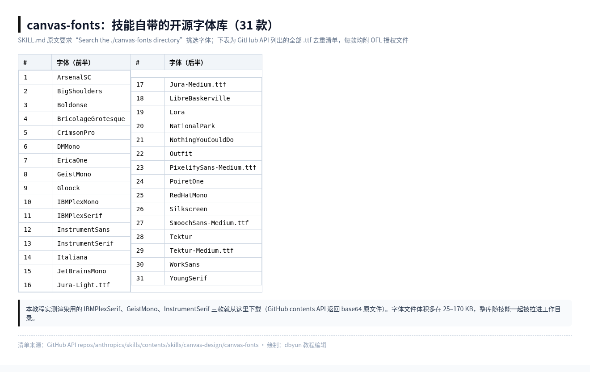
Task: Click the WorkSans font name
Action: tap(213, 264)
